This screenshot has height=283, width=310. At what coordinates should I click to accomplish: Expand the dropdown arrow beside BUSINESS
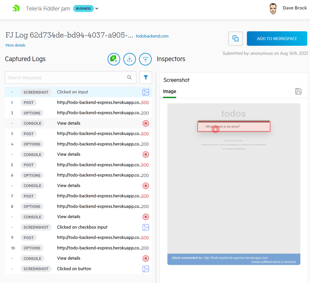(97, 8)
